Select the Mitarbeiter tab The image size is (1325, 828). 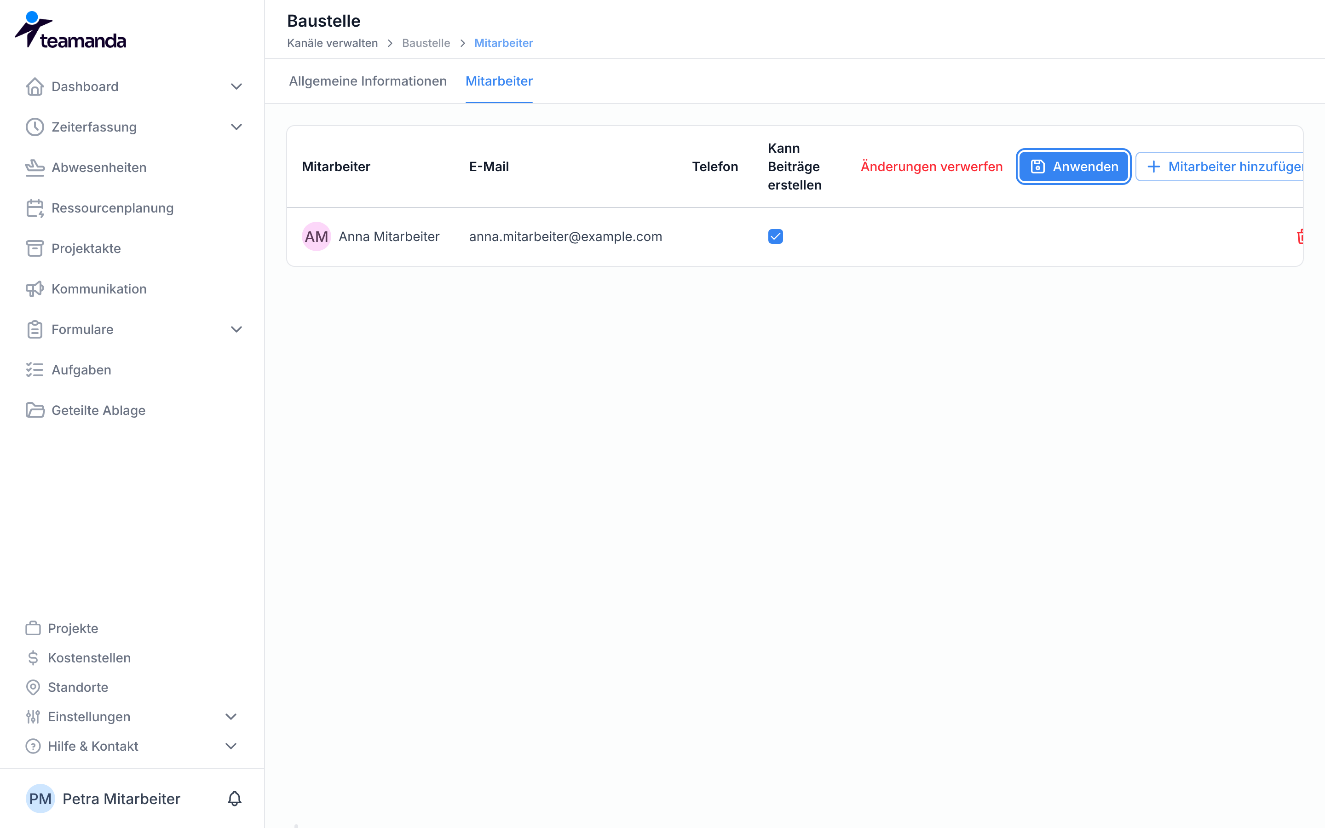[x=499, y=81]
